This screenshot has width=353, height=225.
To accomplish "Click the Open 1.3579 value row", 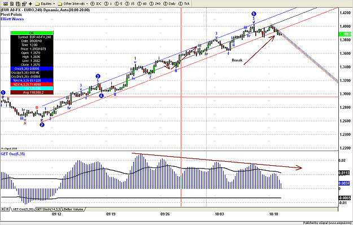I will coord(32,53).
